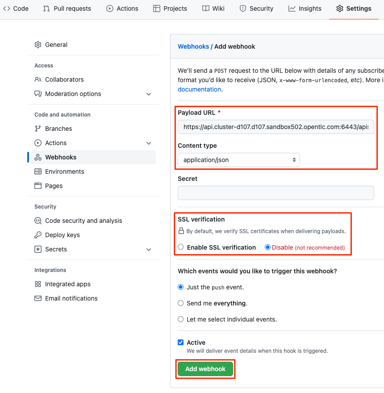Open the Environments settings section
Image resolution: width=384 pixels, height=393 pixels.
coord(65,171)
